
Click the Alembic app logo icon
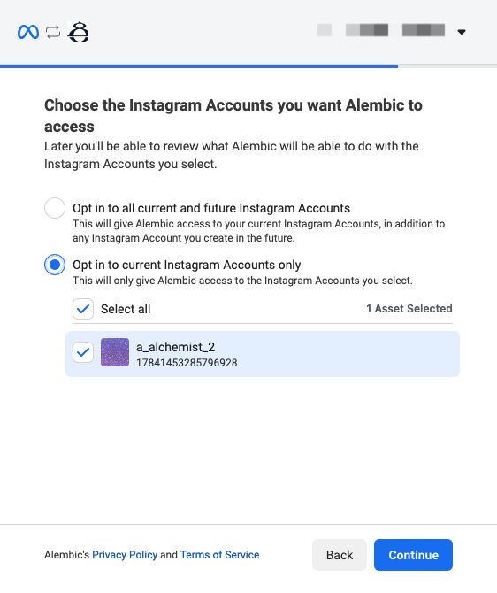pos(78,32)
